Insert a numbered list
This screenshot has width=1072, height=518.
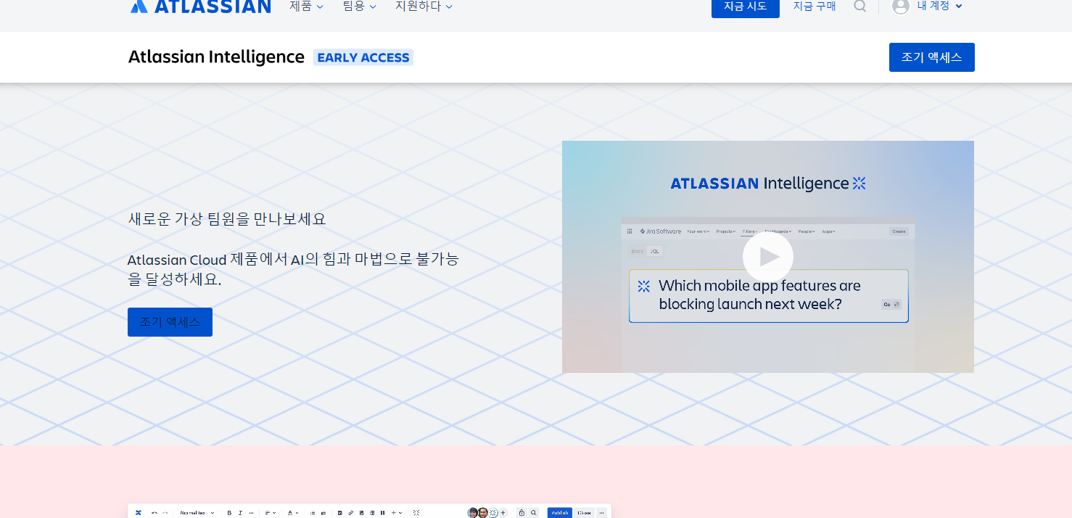tap(323, 513)
